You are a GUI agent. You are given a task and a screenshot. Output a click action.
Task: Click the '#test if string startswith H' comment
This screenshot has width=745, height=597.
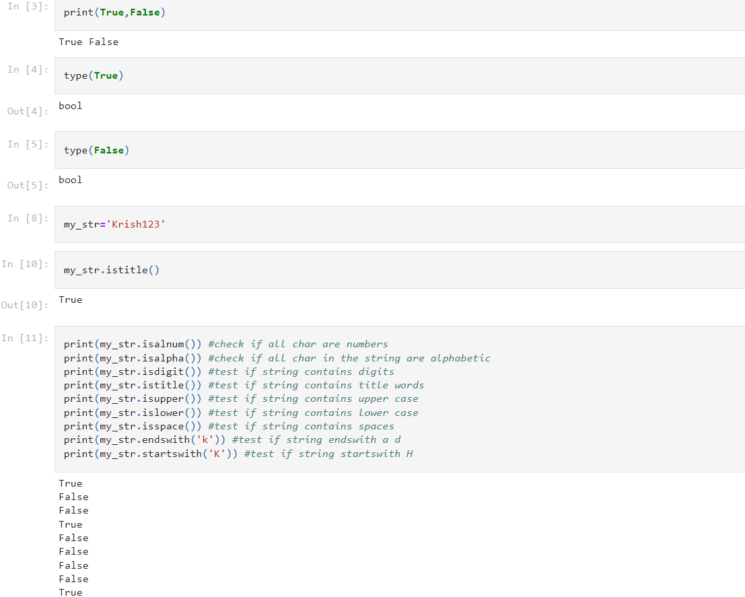point(328,454)
